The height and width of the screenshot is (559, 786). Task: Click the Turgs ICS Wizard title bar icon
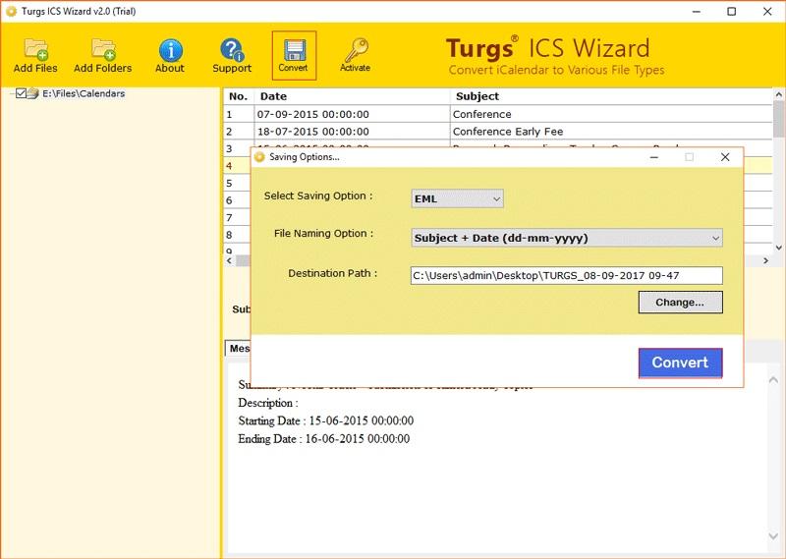coord(11,11)
